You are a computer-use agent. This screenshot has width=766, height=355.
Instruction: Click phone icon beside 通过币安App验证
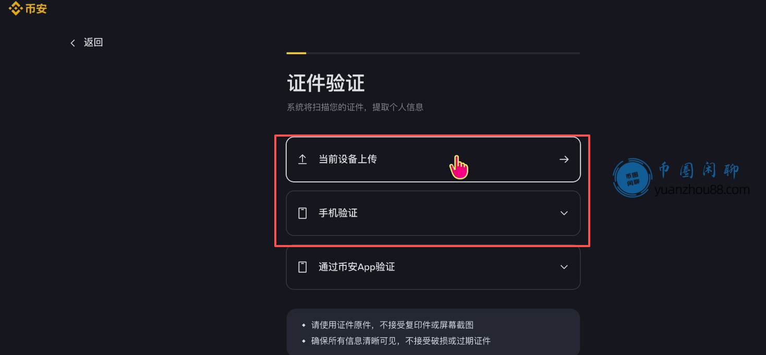302,267
